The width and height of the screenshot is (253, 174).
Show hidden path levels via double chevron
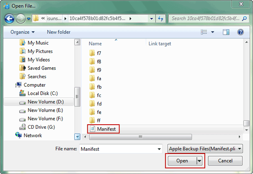[43, 18]
